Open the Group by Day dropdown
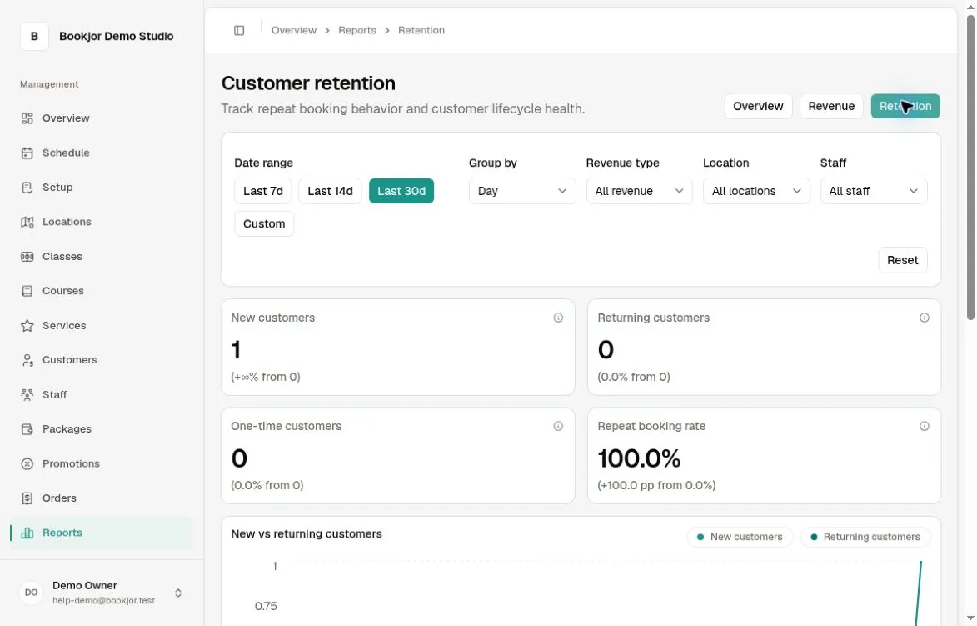Viewport: 977px width, 626px height. click(x=522, y=191)
